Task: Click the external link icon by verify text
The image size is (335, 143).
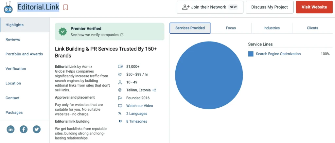Action: (122, 35)
